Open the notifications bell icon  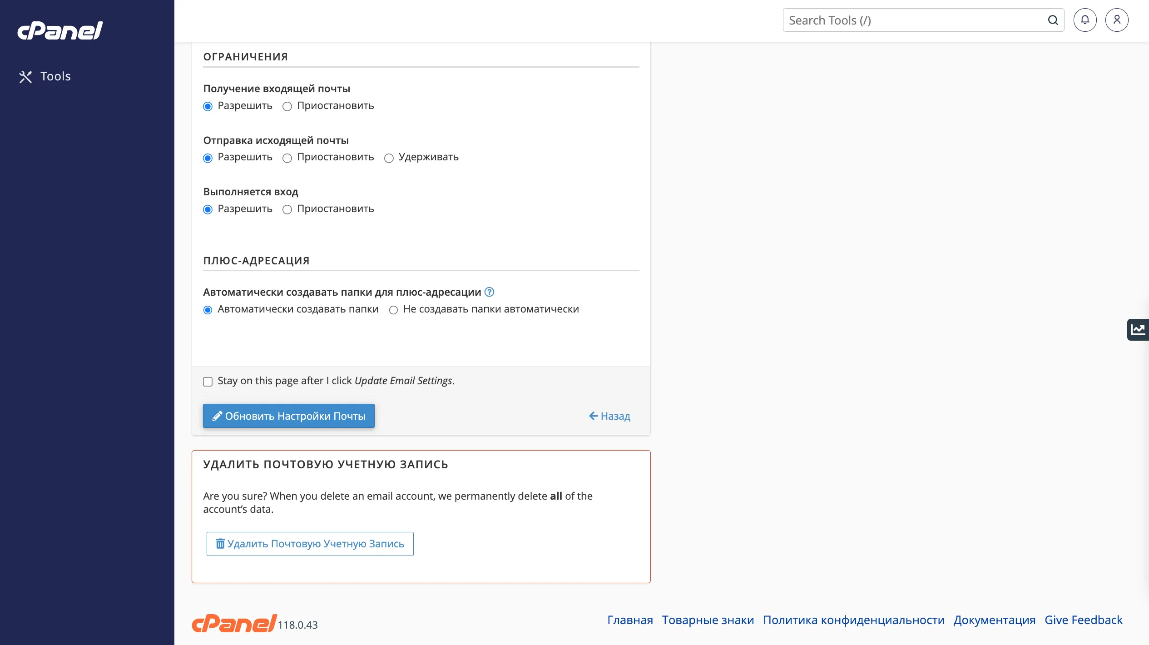(x=1085, y=20)
